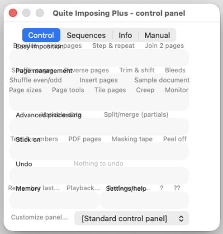Choose Join 2 pages
This screenshot has width=223, height=234.
pos(164,46)
